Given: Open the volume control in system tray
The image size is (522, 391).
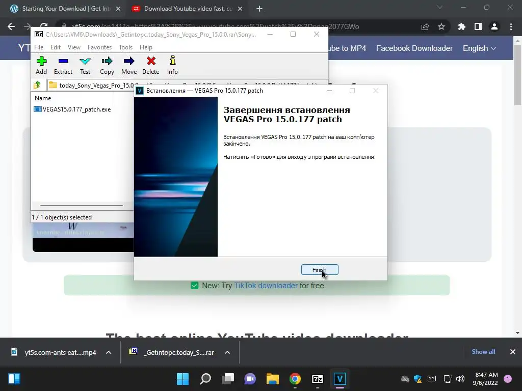Looking at the screenshot, I should (460, 379).
